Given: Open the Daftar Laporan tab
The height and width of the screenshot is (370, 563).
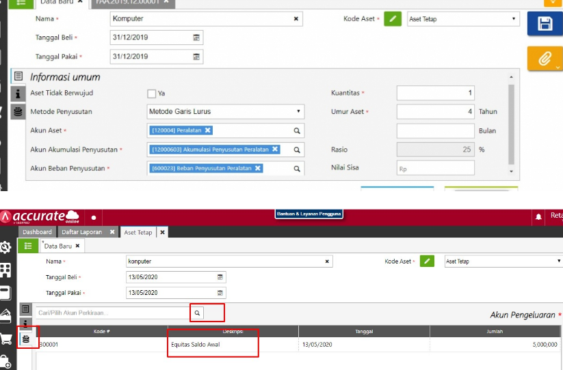Looking at the screenshot, I should pyautogui.click(x=81, y=232).
